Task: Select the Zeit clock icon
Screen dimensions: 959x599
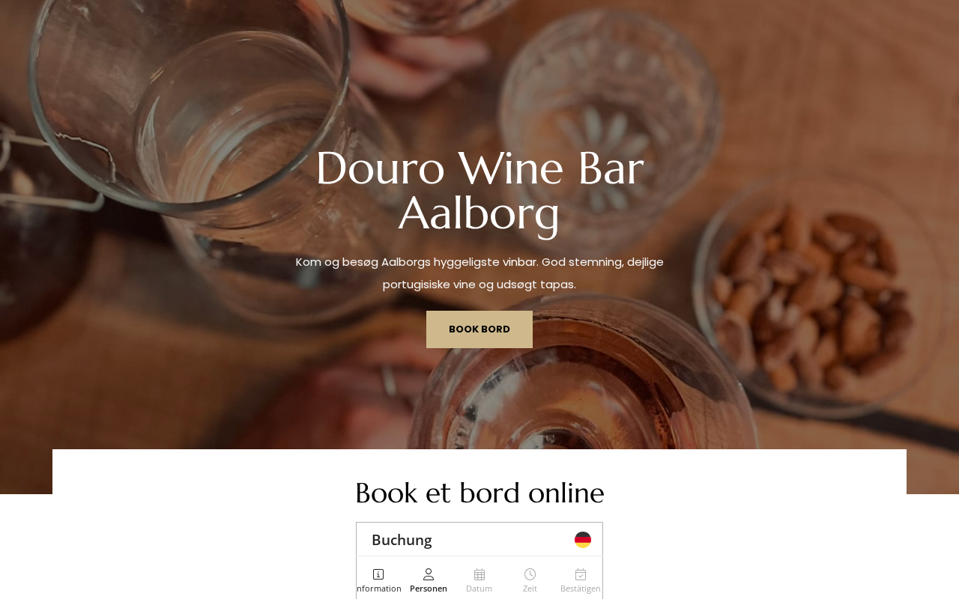Action: pos(530,574)
